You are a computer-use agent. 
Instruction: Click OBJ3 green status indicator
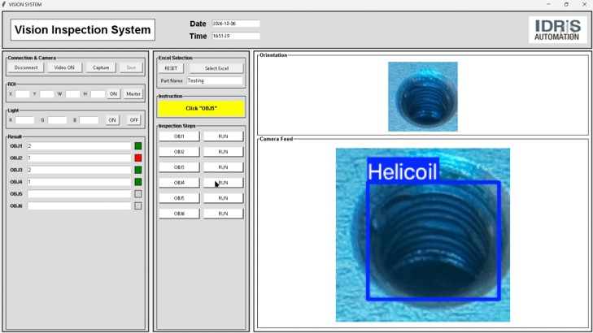point(138,170)
